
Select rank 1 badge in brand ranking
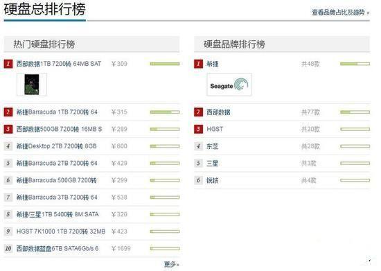tap(198, 64)
